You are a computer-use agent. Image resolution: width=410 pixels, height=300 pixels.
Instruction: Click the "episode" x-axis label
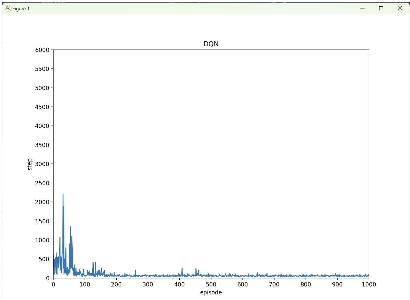click(x=211, y=292)
